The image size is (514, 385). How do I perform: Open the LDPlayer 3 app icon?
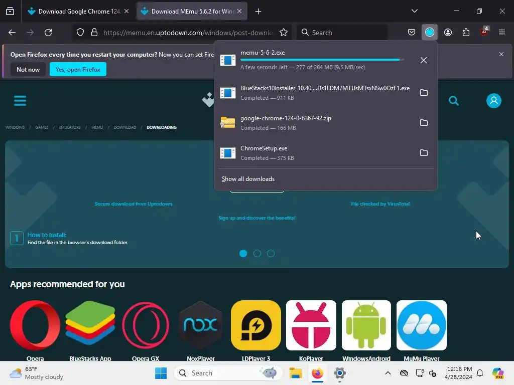coord(256,325)
